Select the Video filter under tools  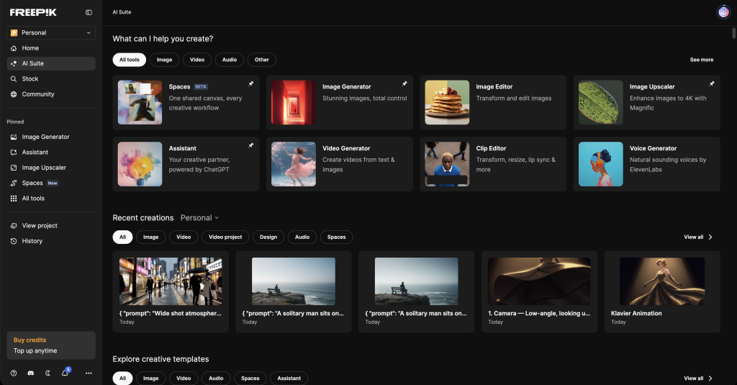click(196, 60)
